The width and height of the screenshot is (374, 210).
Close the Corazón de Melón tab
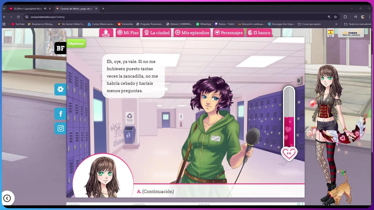click(x=97, y=9)
